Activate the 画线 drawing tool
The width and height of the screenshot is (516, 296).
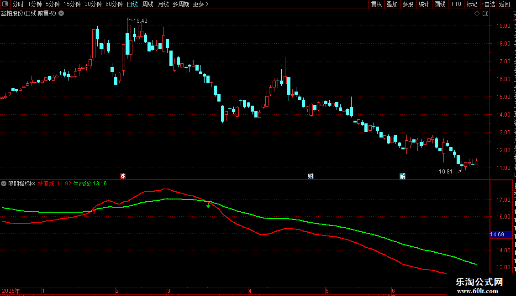440,4
